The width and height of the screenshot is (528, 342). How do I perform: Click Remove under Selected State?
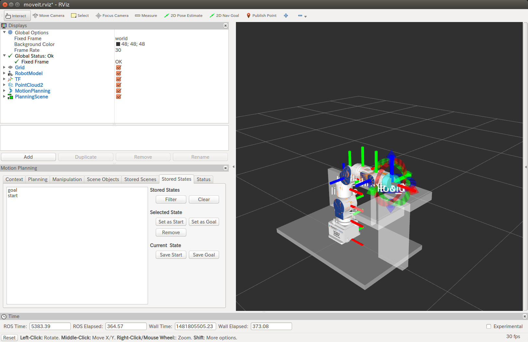click(x=171, y=233)
